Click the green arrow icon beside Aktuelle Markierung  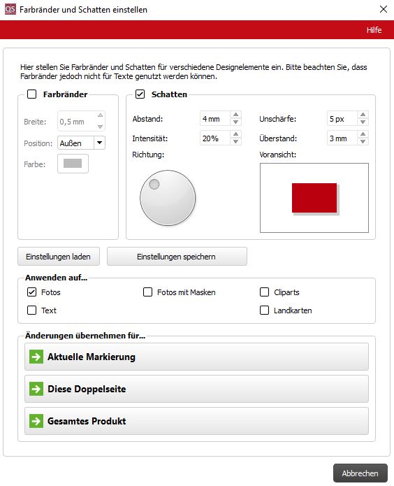click(36, 357)
